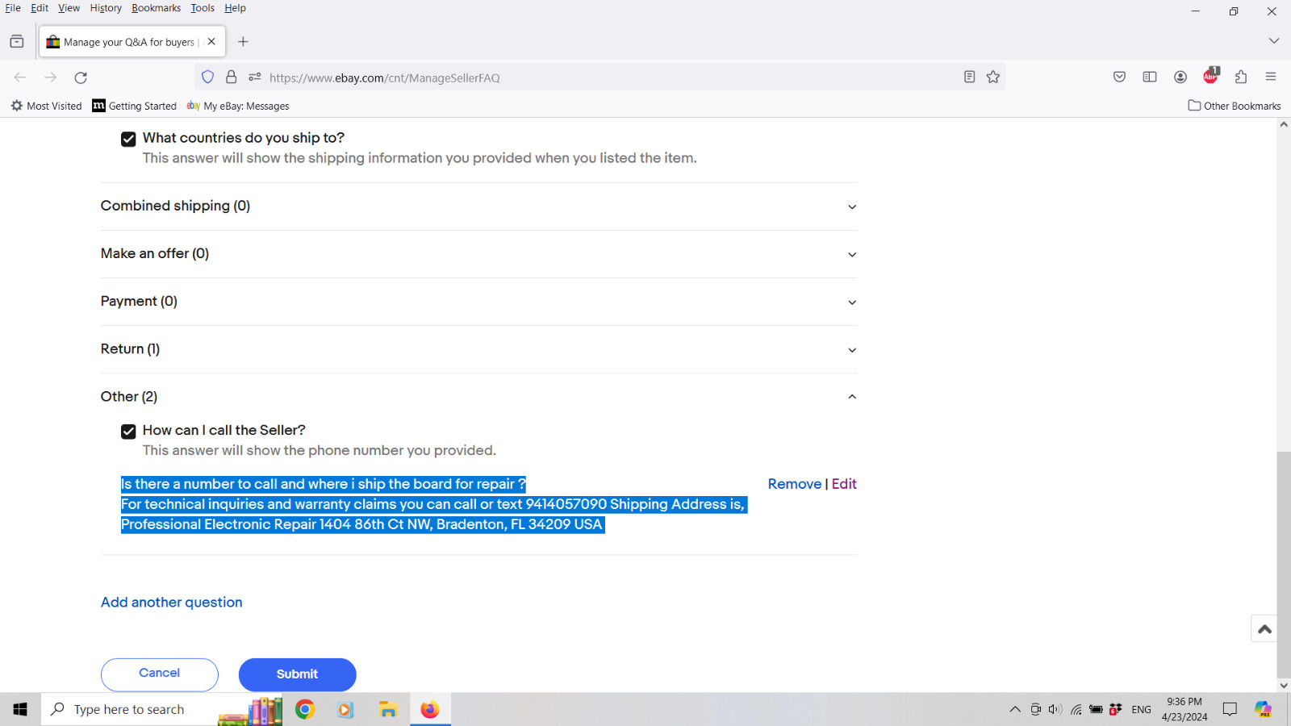Toggle reader view icon in address bar
1291x726 pixels.
click(970, 77)
